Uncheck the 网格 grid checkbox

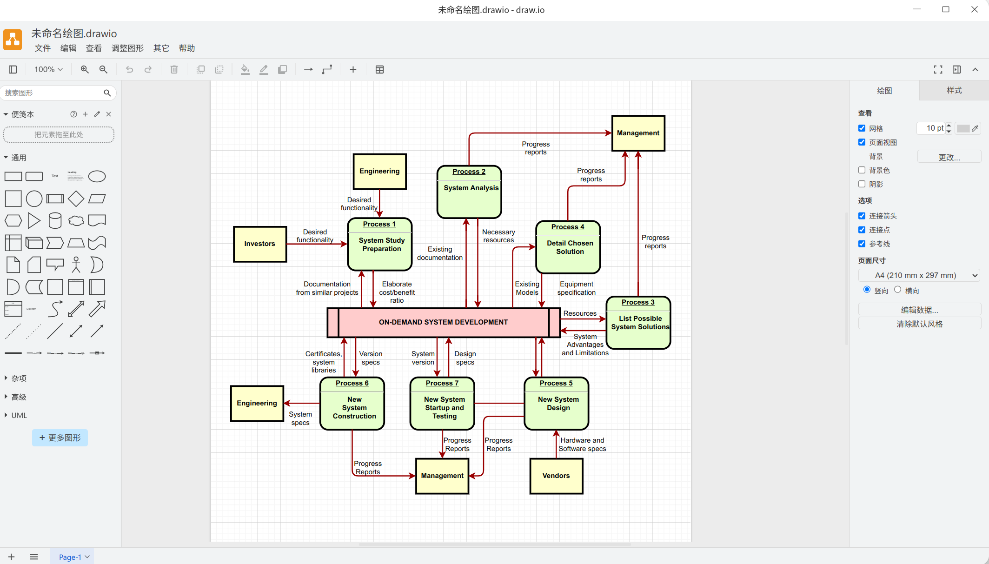(x=862, y=128)
